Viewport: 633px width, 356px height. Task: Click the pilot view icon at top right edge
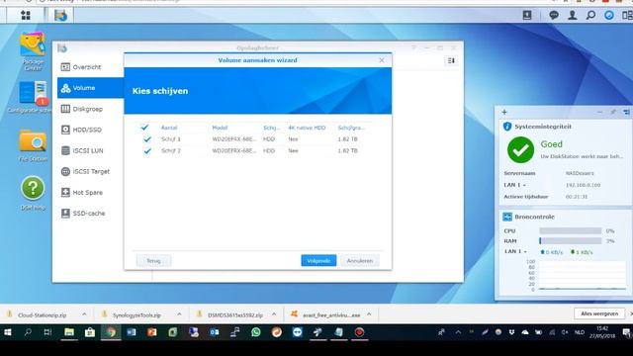(x=627, y=16)
